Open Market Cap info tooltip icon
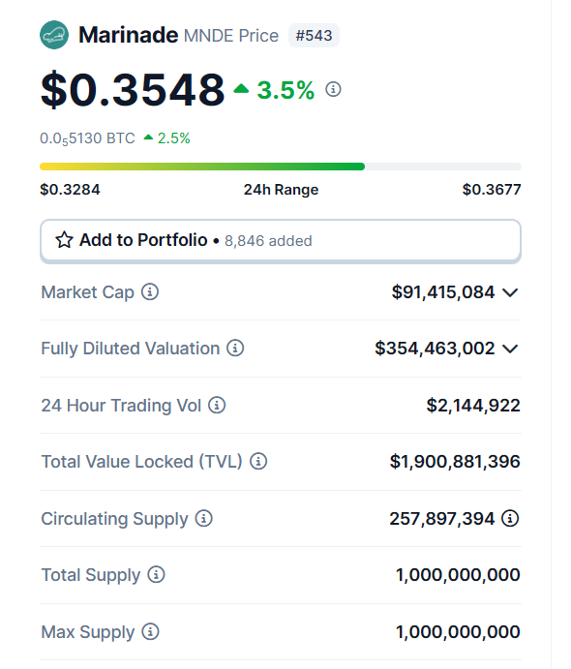571x669 pixels. [x=150, y=292]
